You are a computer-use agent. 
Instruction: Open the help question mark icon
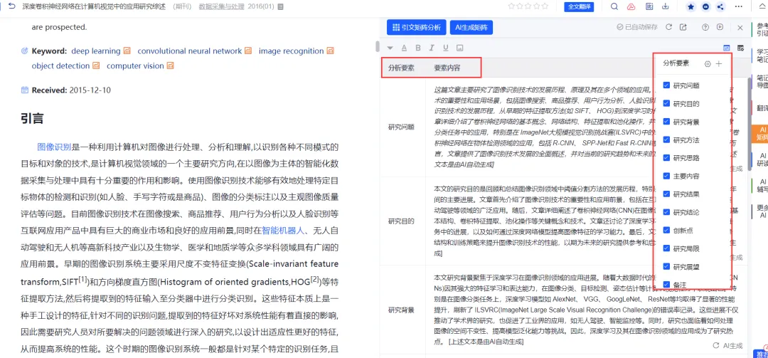tap(706, 28)
